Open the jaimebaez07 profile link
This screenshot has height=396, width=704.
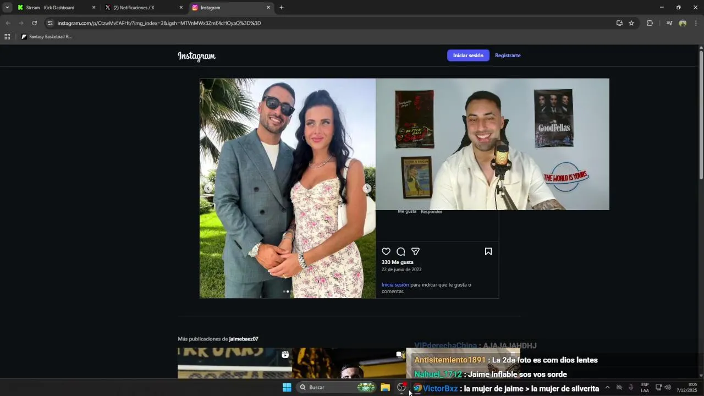pos(244,339)
